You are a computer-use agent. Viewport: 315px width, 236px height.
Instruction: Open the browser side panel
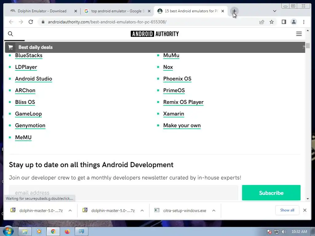tap(284, 22)
